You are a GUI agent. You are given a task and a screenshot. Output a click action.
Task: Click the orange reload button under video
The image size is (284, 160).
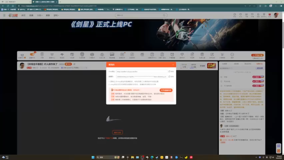(118, 132)
